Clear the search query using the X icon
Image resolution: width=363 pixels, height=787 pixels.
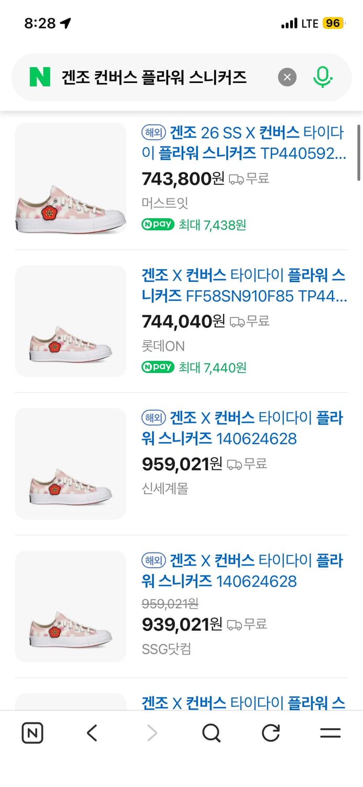click(287, 77)
